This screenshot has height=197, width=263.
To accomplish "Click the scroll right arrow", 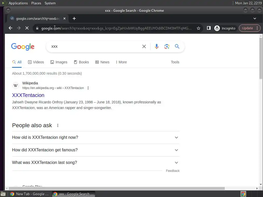I will click(257, 188).
